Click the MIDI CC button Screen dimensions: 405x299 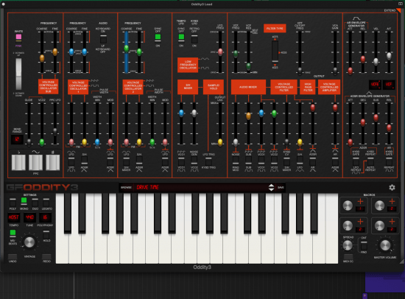(348, 256)
